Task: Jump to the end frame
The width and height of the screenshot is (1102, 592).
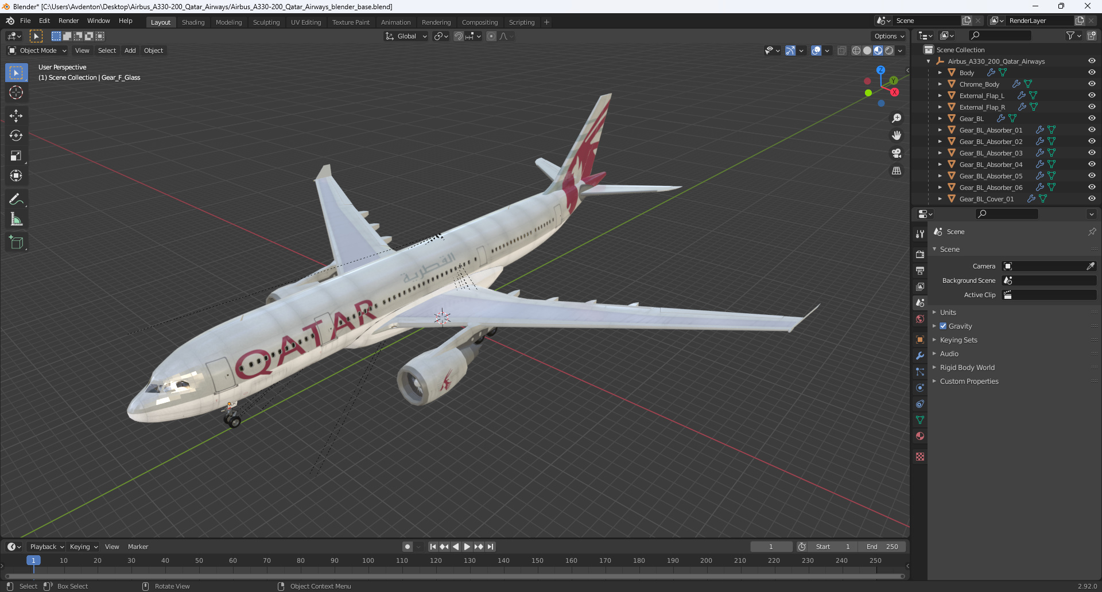Action: [490, 547]
